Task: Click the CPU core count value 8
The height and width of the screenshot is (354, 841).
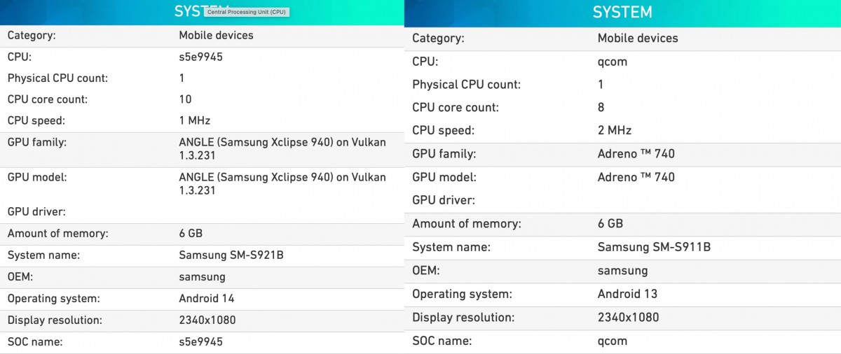Action: [x=601, y=108]
